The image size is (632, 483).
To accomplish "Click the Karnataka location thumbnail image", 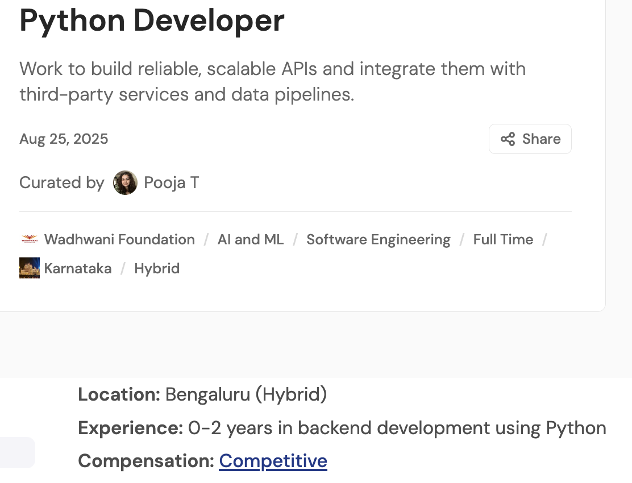I will pyautogui.click(x=30, y=268).
